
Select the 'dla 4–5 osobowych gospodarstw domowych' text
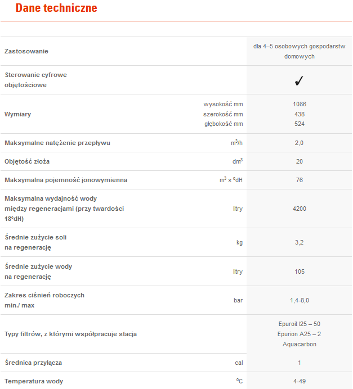click(299, 52)
